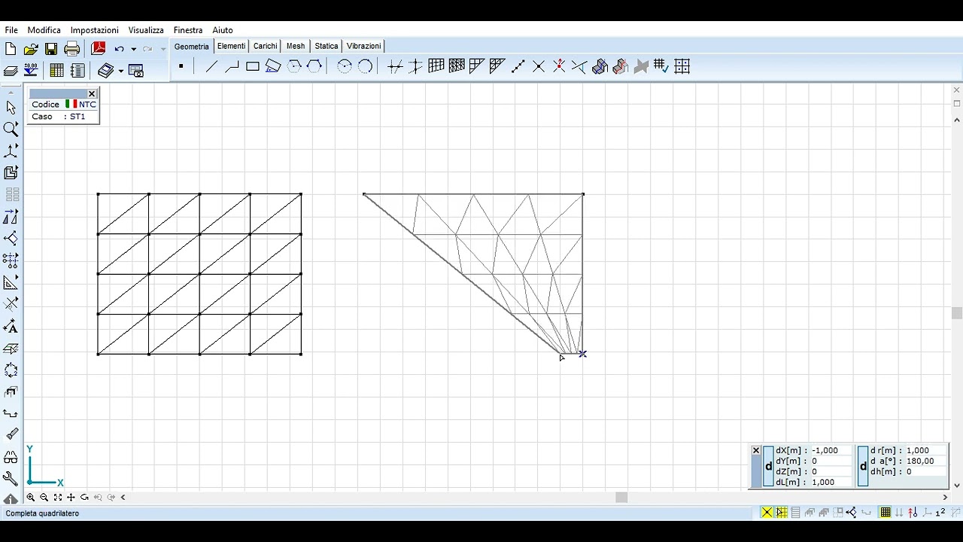963x542 pixels.
Task: Switch to the Elementi tab
Action: click(232, 46)
